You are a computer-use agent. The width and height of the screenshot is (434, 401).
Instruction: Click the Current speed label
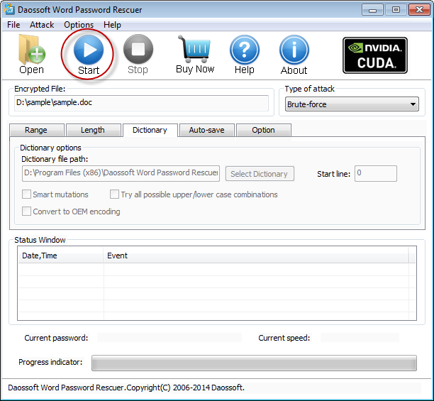pos(284,338)
